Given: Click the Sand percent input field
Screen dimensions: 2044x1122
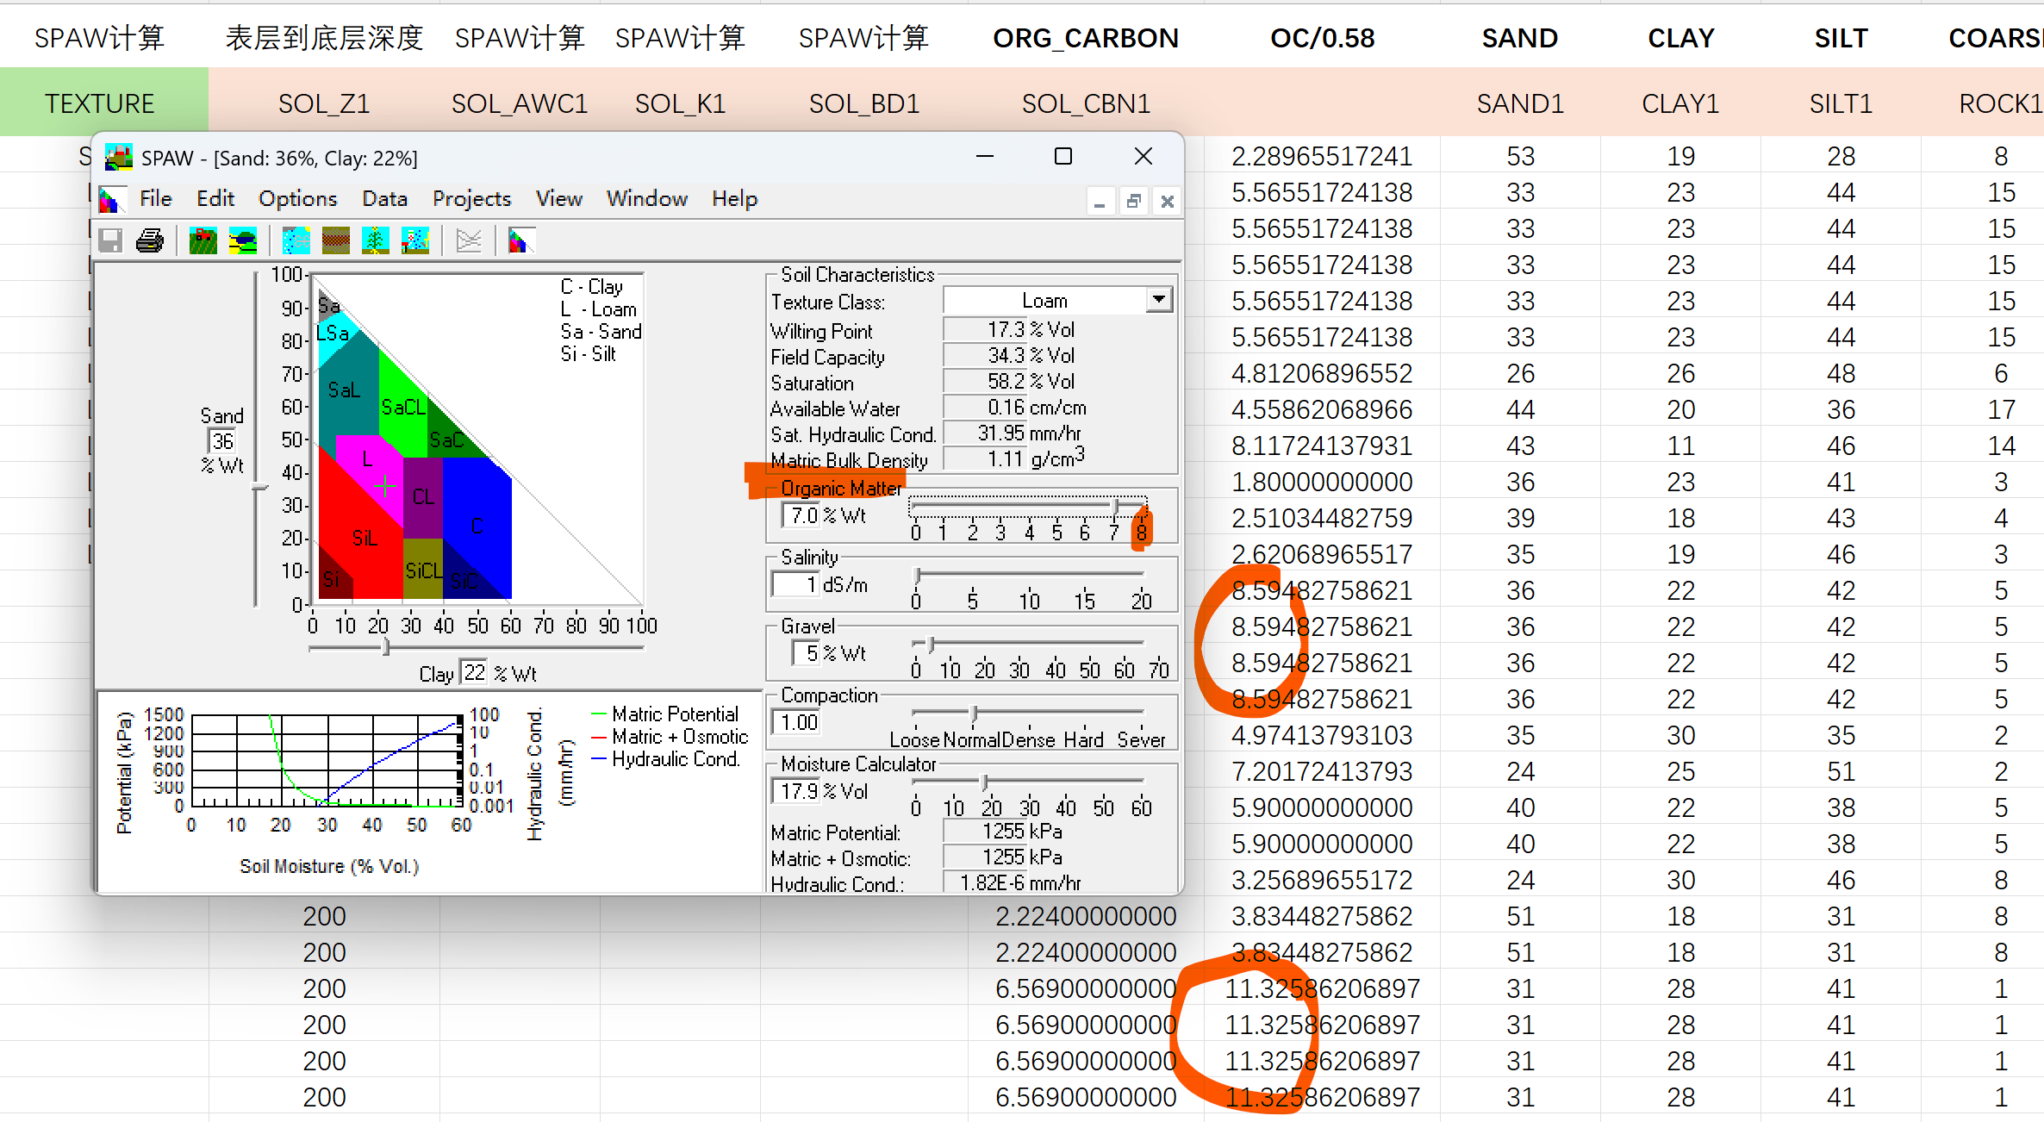Looking at the screenshot, I should [x=222, y=441].
